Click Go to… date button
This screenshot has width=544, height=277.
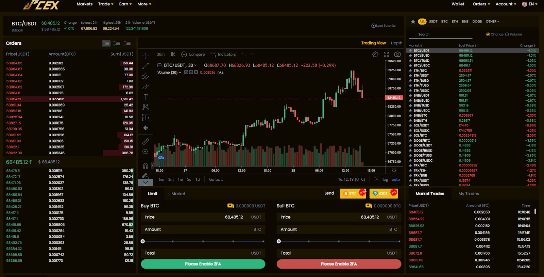coord(216,179)
